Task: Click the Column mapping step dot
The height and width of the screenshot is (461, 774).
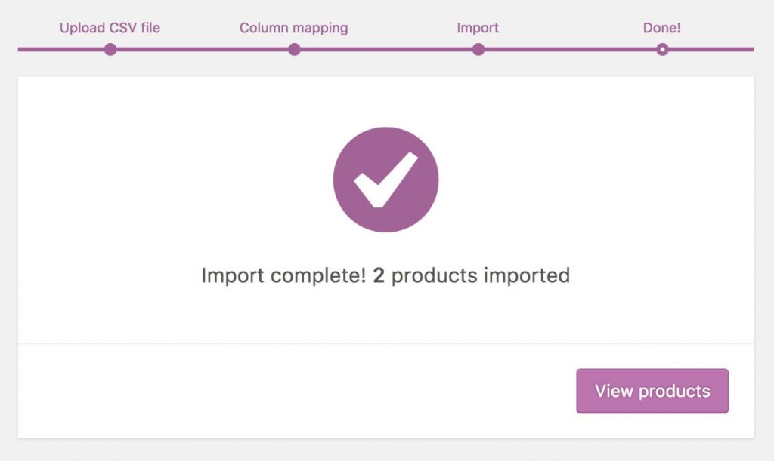Action: [294, 50]
